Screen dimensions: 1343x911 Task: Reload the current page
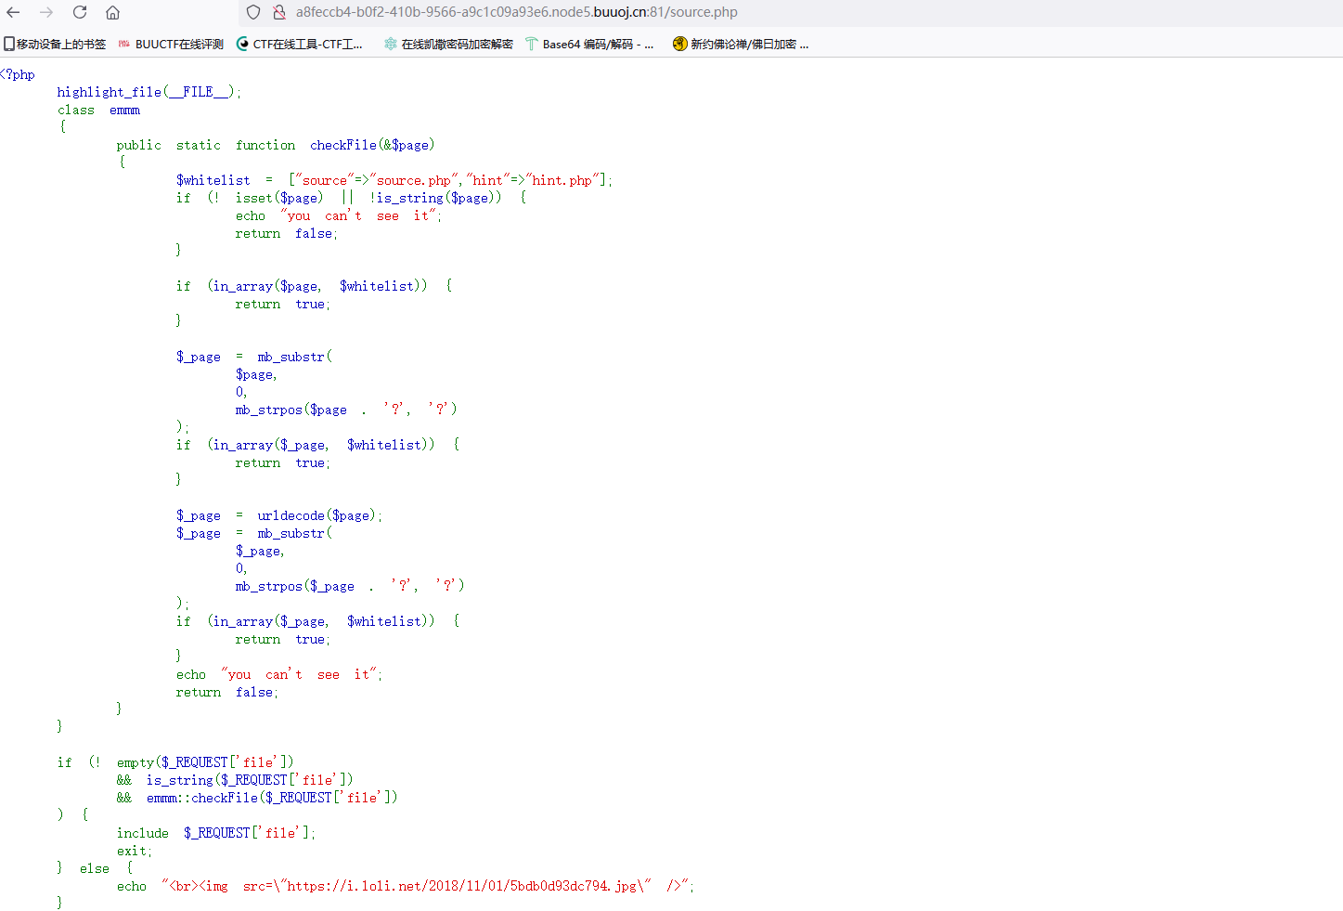pos(80,12)
